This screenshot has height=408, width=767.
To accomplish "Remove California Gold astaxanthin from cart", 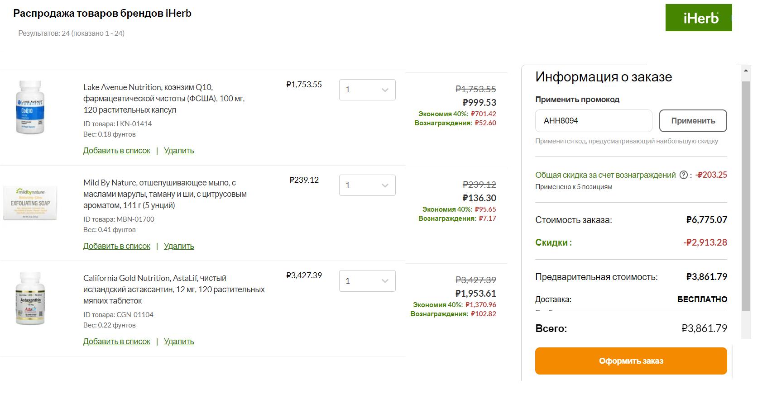I will (x=179, y=342).
